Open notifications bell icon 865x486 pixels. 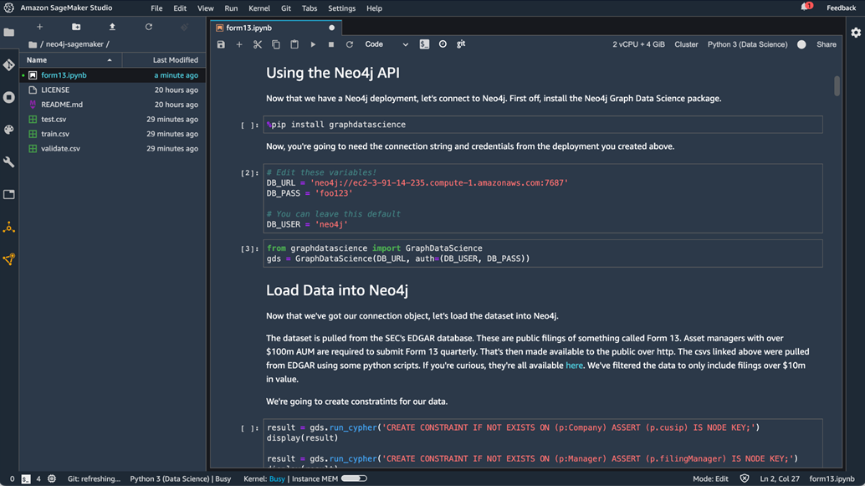(x=806, y=8)
